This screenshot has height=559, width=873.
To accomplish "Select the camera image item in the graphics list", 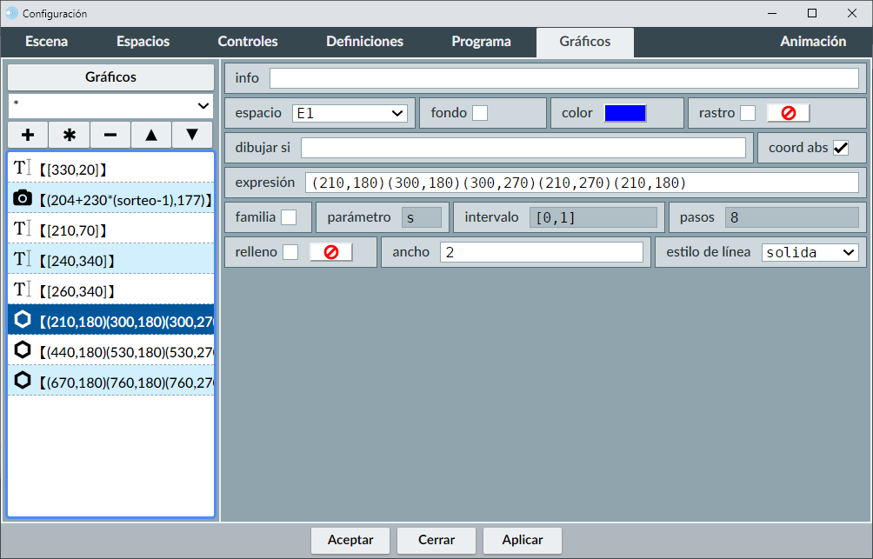I will point(111,200).
